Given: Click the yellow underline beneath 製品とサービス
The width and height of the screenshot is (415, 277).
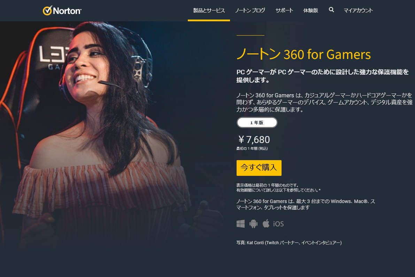Looking at the screenshot, I should [209, 20].
